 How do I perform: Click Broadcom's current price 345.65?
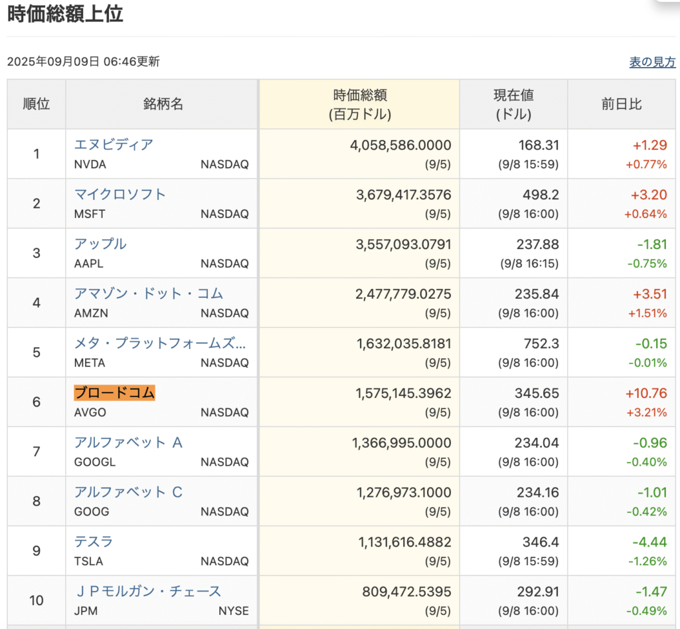coord(537,393)
